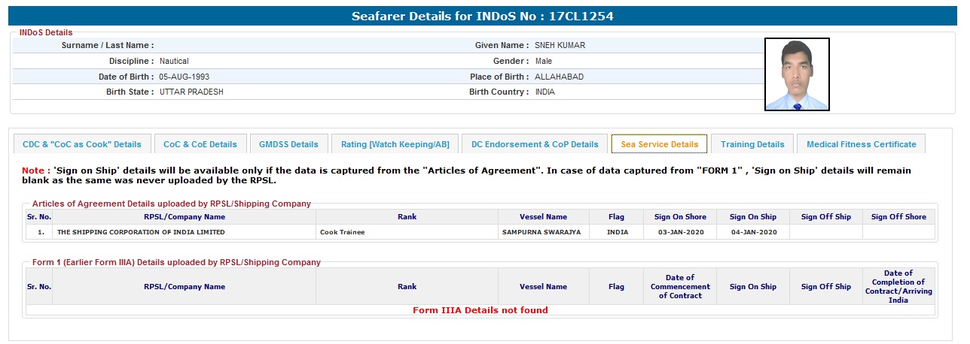
Task: Switch to CoC & CoE Details tab
Action: 200,144
